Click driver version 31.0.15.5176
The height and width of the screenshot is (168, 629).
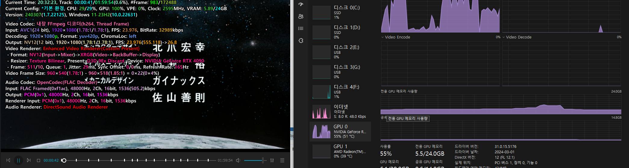tap(505, 147)
